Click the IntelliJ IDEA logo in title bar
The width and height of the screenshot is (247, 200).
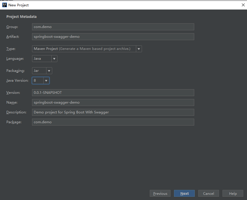(x=4, y=5)
